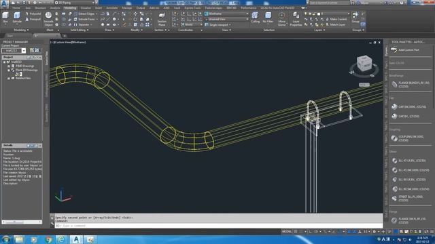The image size is (435, 244).
Task: Pick CAP BV part from palette
Action: coord(405,117)
